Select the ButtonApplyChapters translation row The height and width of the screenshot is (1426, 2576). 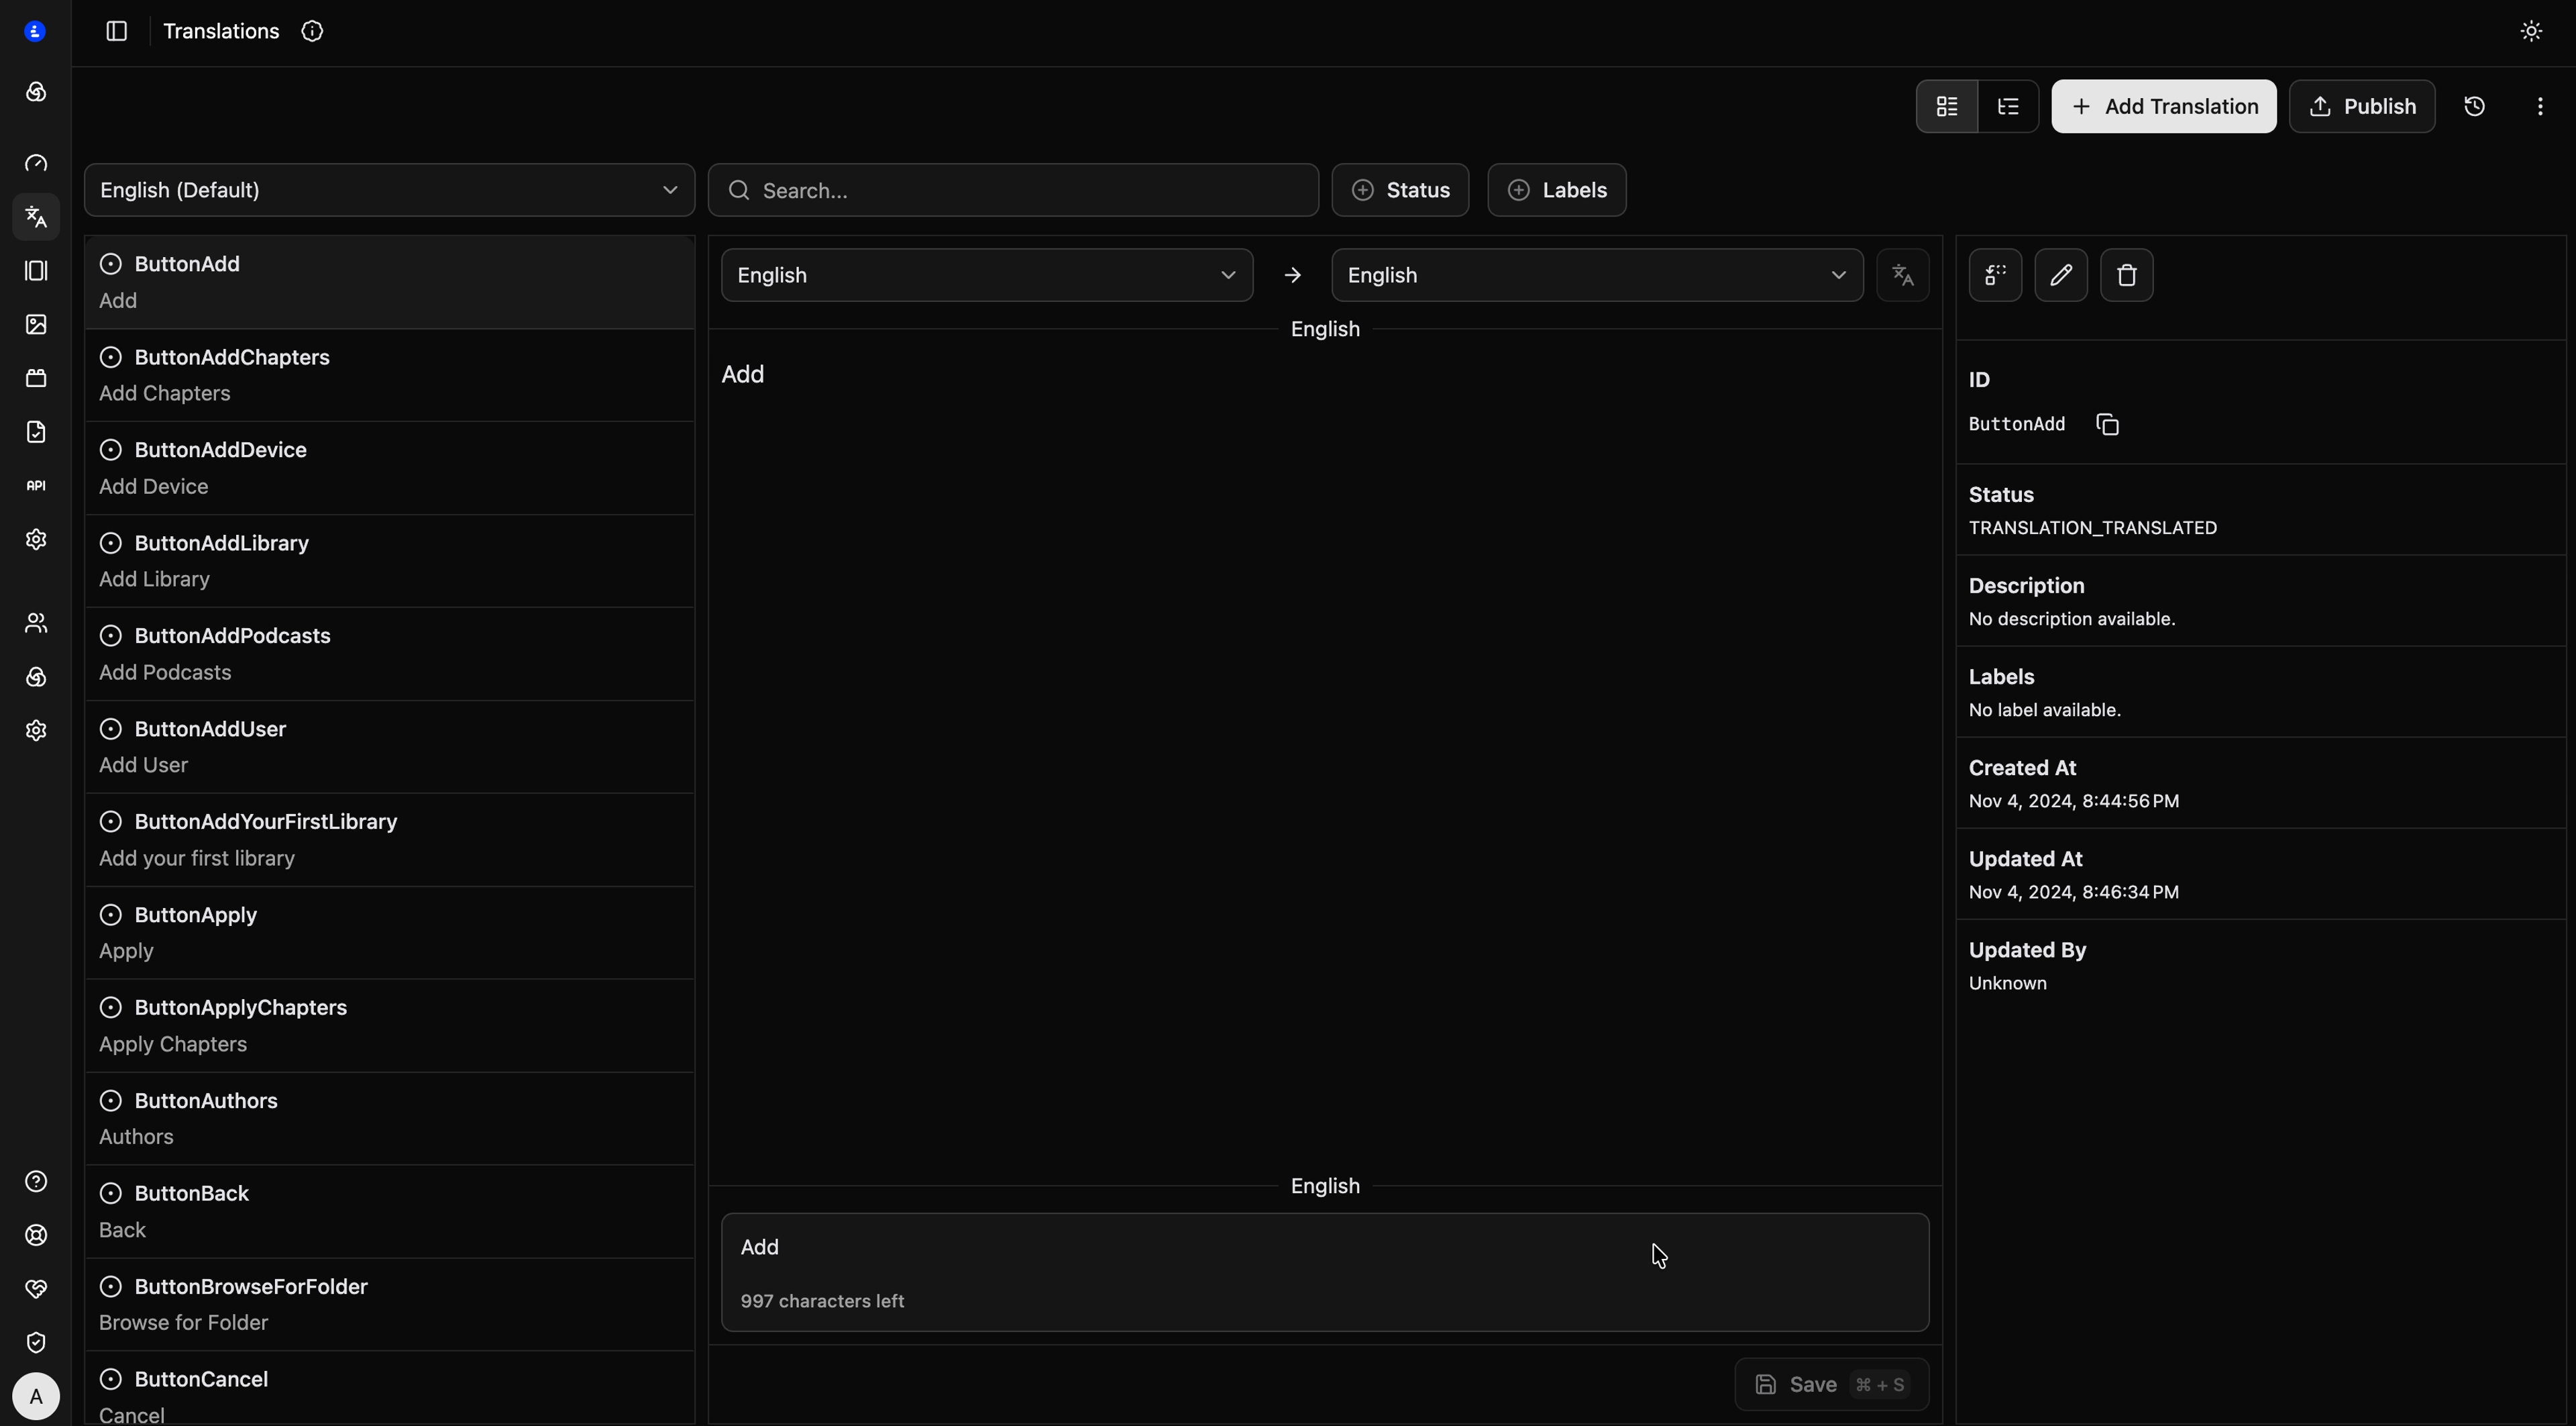(389, 1026)
